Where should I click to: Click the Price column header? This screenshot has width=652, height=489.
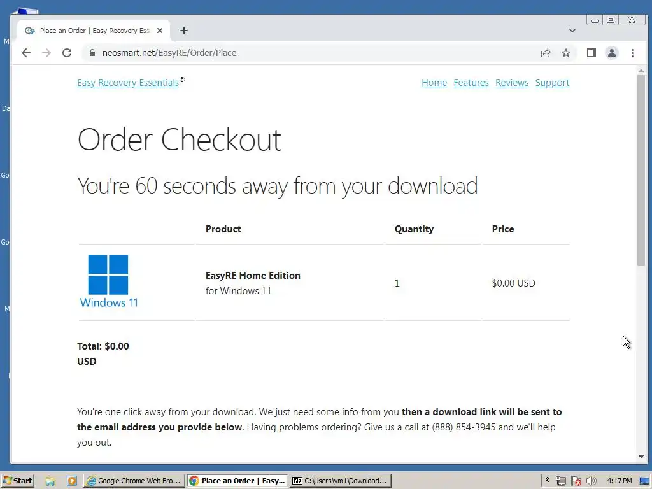503,229
